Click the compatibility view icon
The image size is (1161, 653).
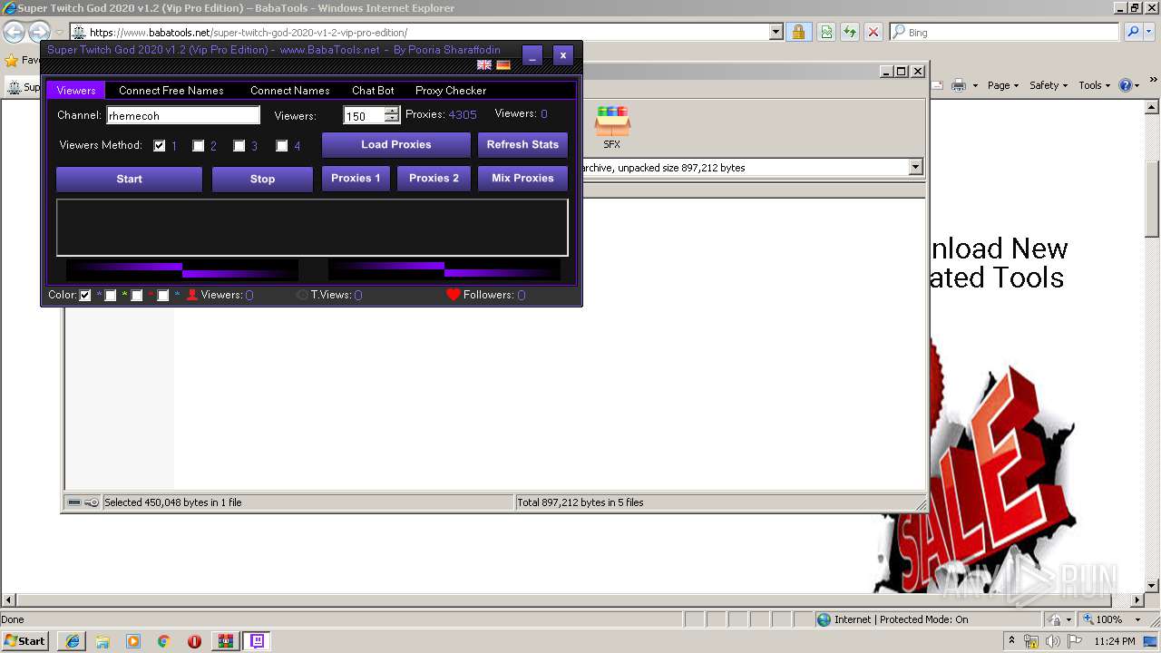click(x=826, y=32)
